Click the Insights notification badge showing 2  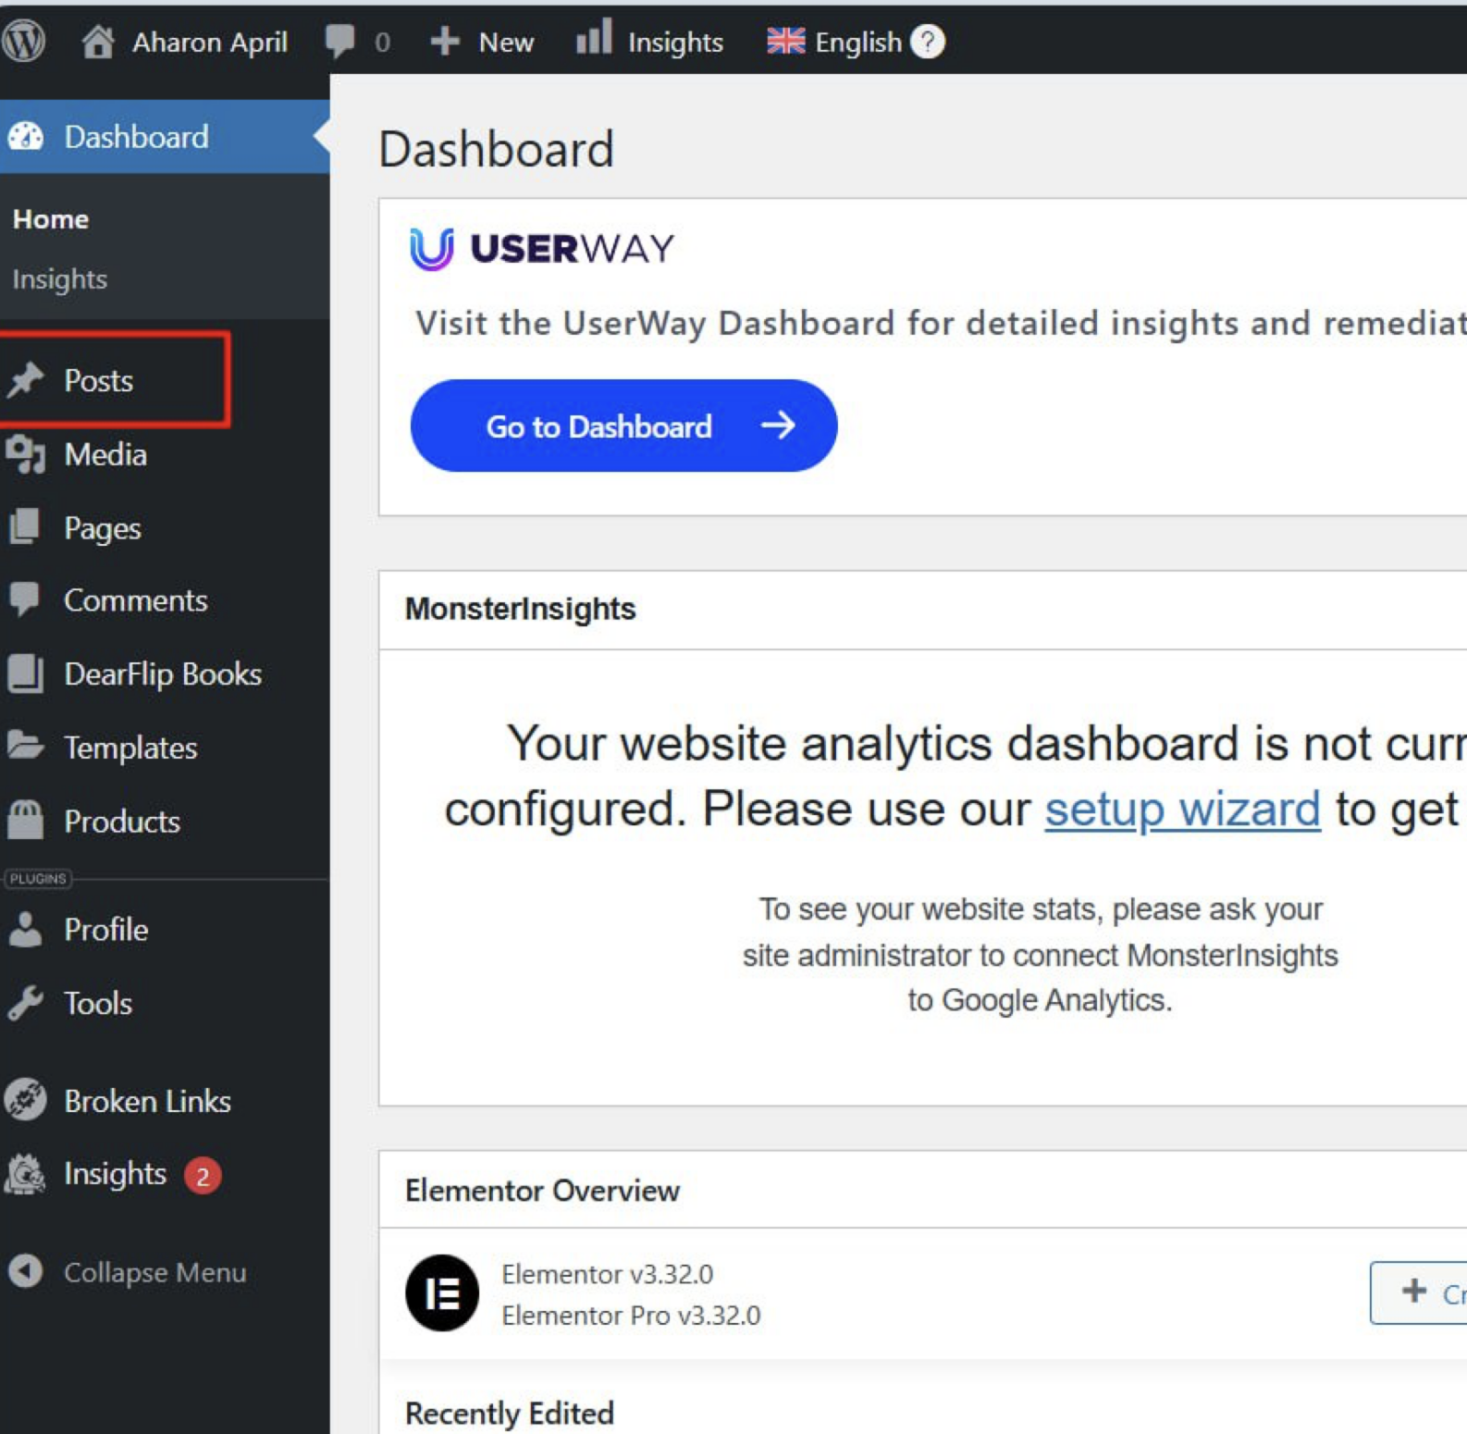click(x=203, y=1176)
